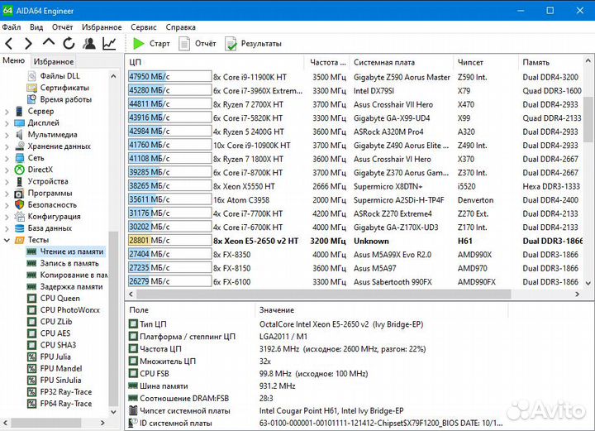Select the 8x Xeon E5-2650 v2 HT row
Screen dimensions: 595x431
coord(355,241)
